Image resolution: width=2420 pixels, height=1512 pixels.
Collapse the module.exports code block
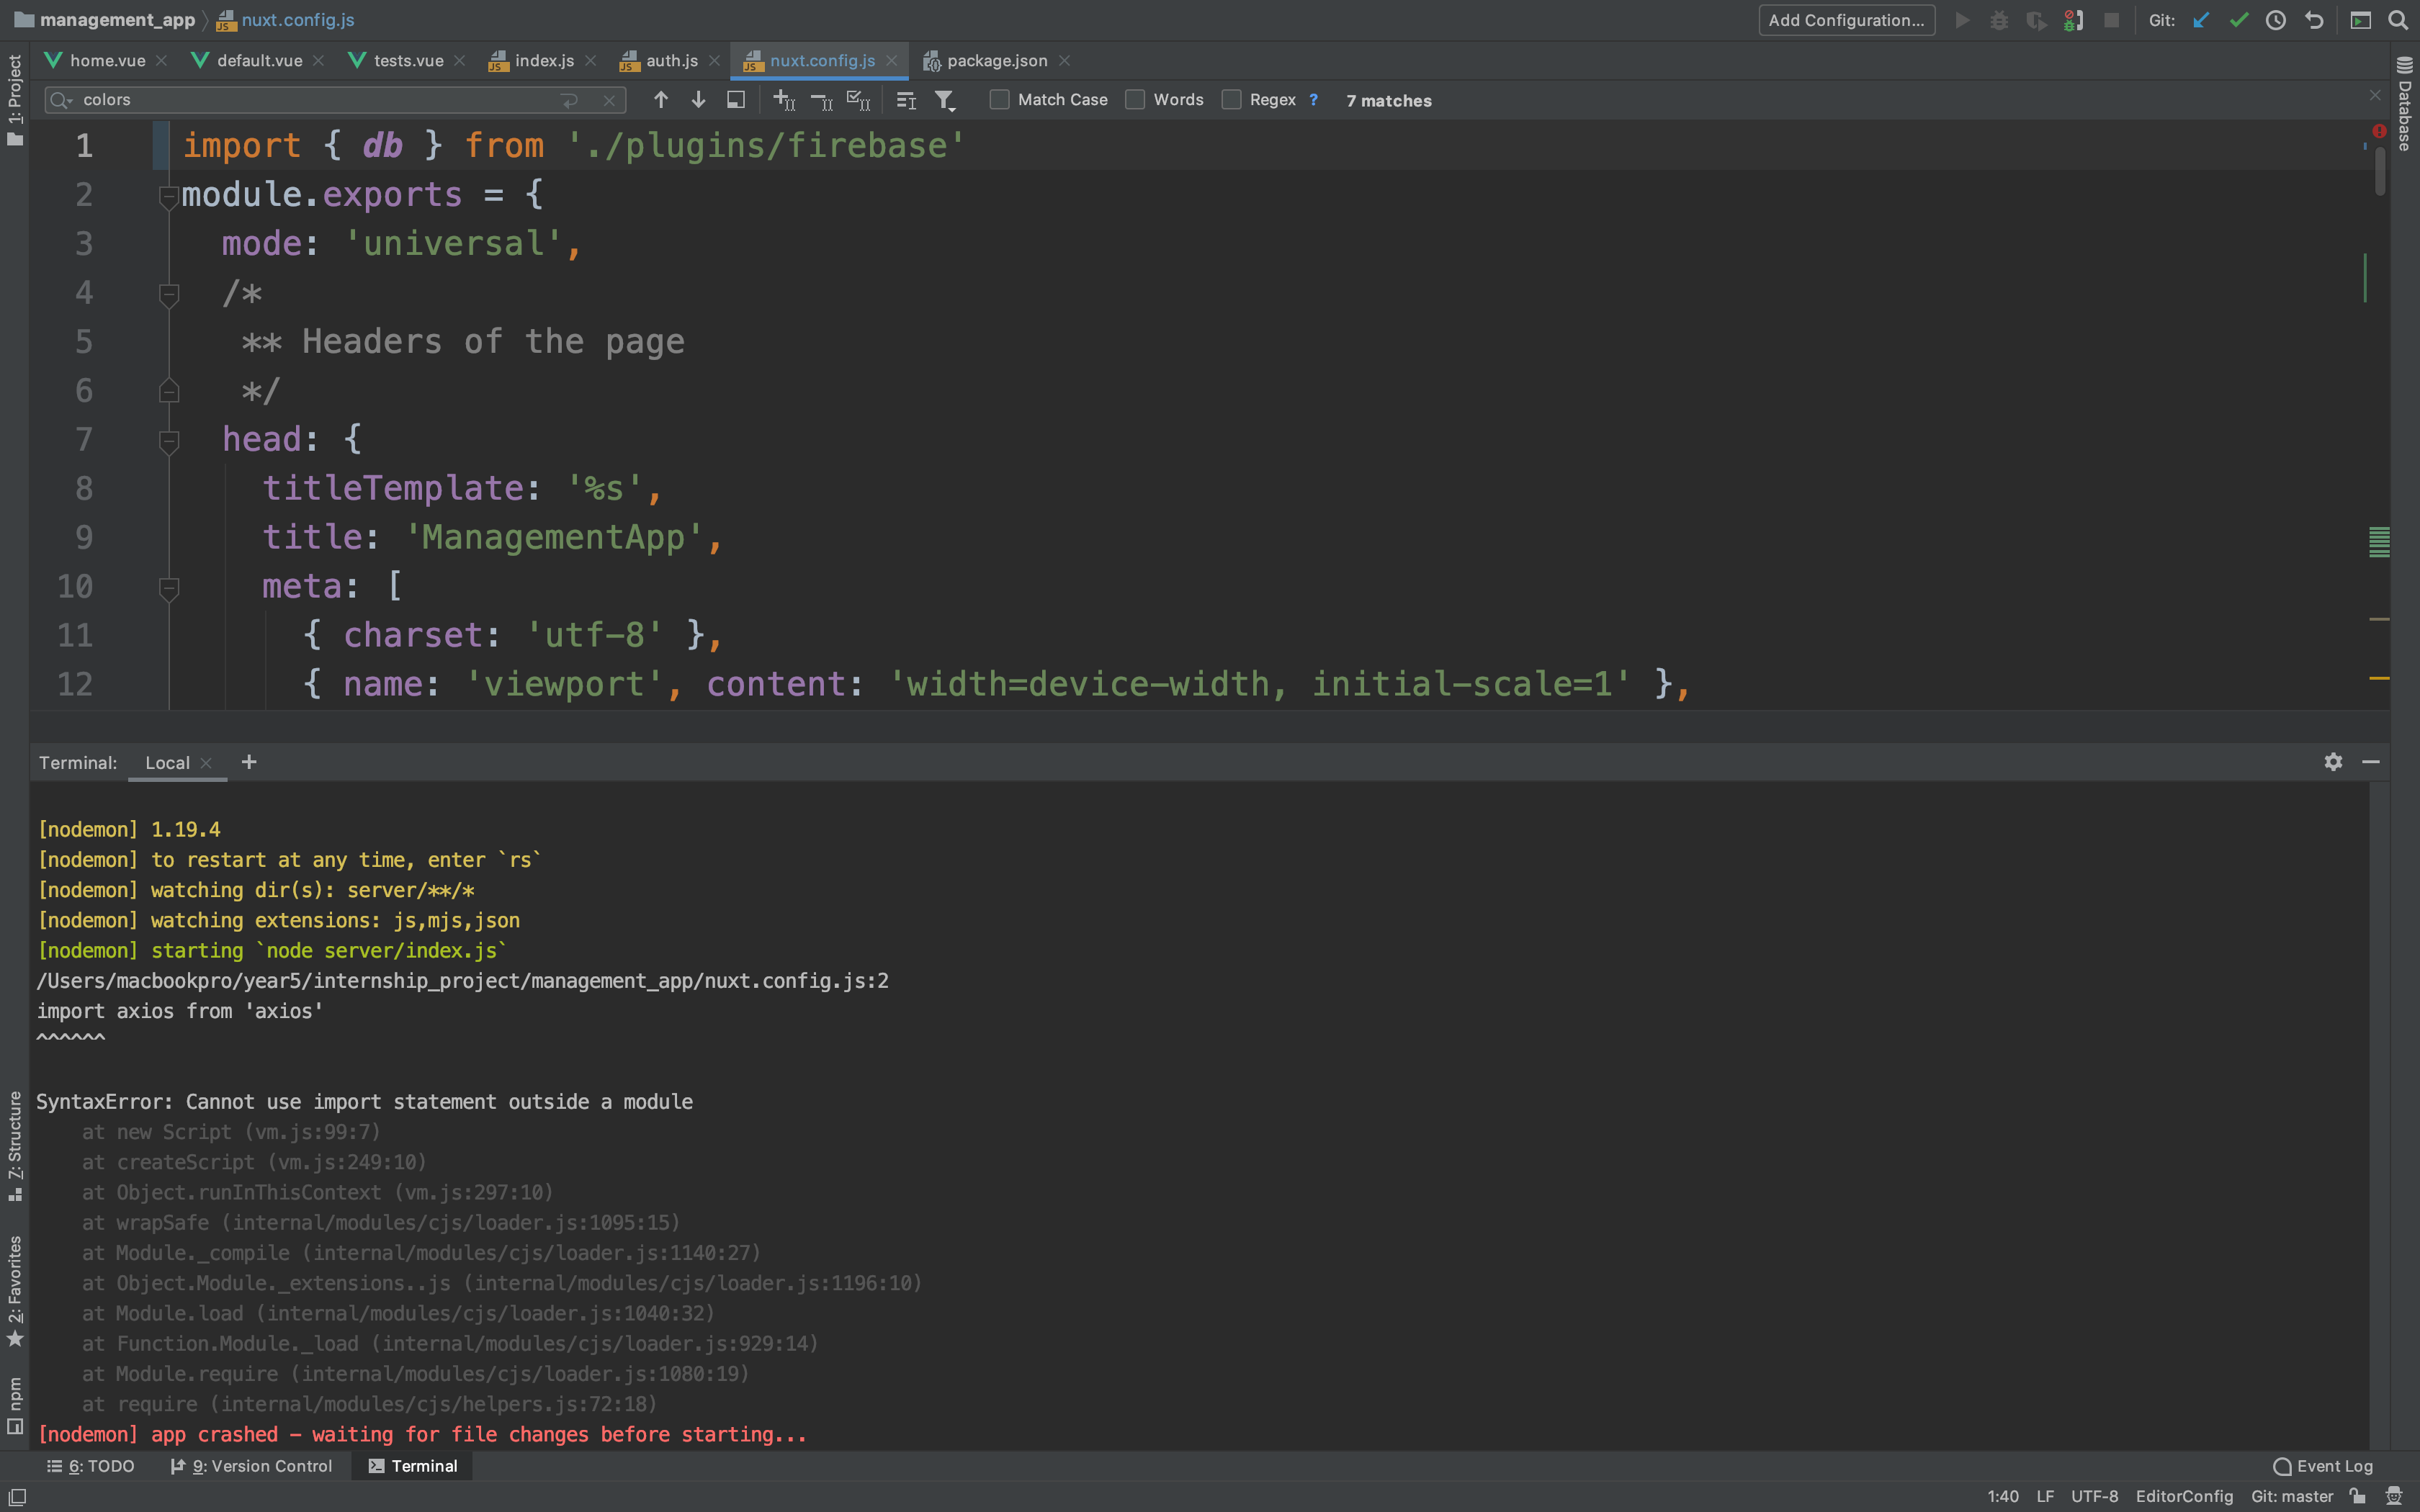pyautogui.click(x=169, y=196)
